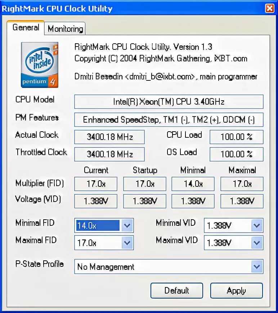The height and width of the screenshot is (313, 278).
Task: Click the Current column header
Action: click(x=96, y=170)
